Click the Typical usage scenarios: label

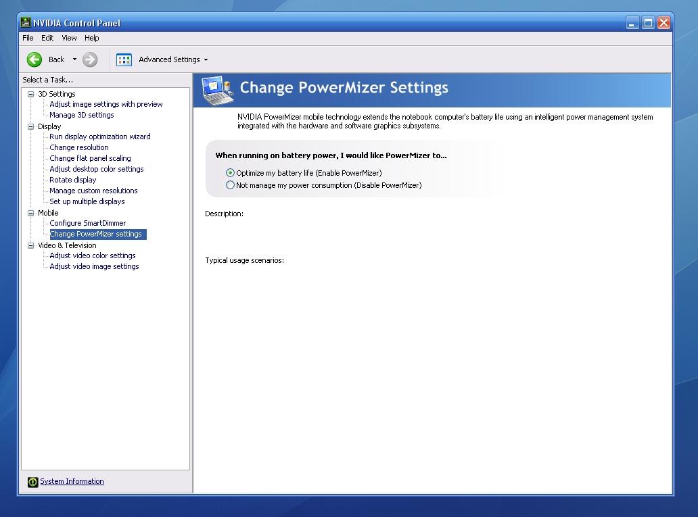pyautogui.click(x=244, y=260)
